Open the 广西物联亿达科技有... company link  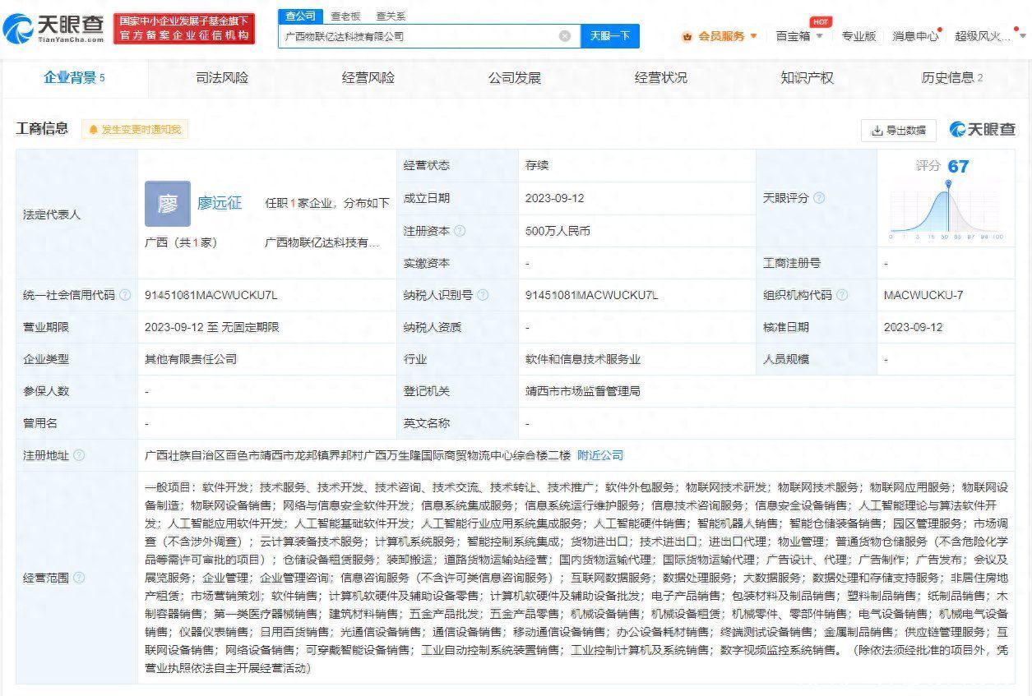pyautogui.click(x=322, y=243)
